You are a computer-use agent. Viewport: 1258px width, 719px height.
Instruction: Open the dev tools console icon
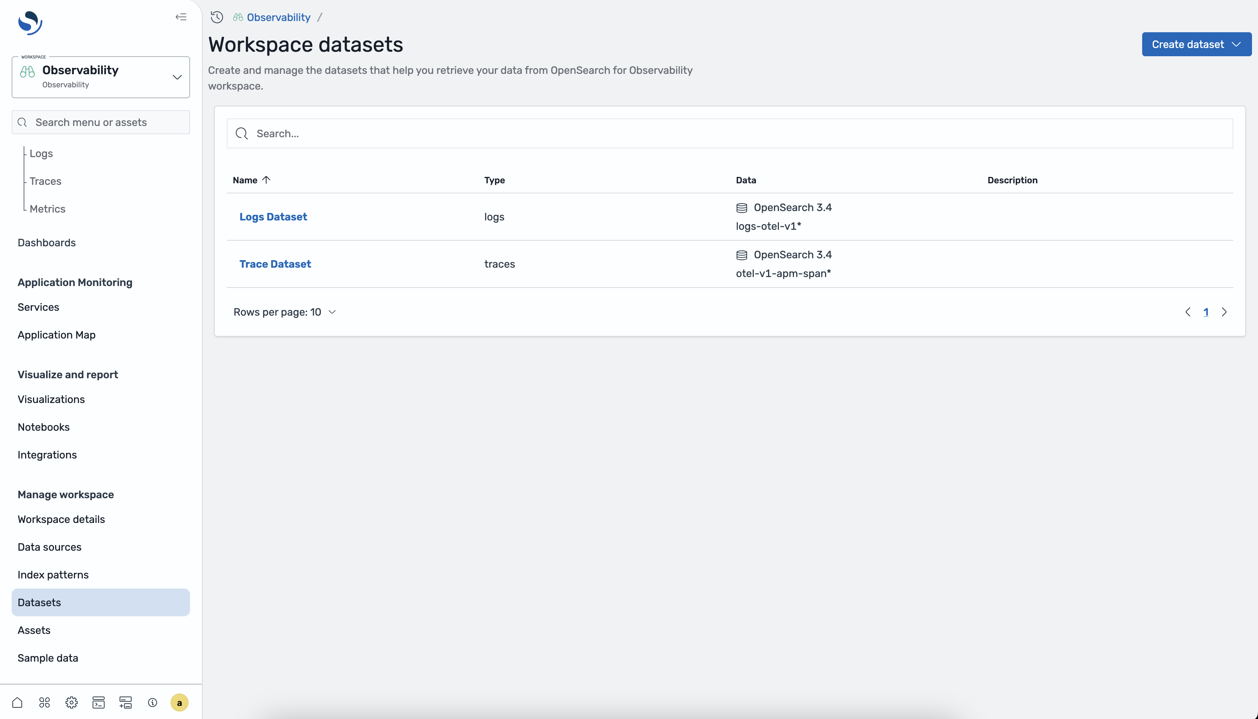tap(98, 702)
